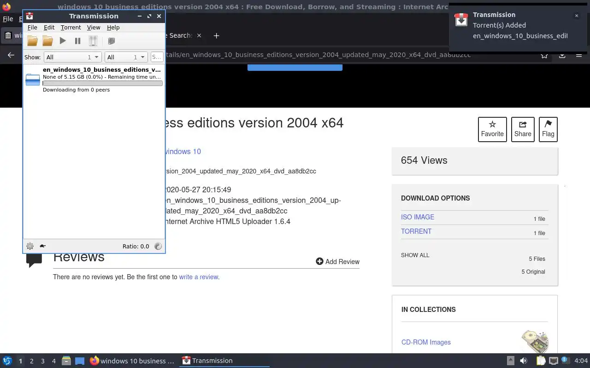The image size is (590, 368).
Task: Click the Ratio: 0.0 status text
Action: (136, 246)
